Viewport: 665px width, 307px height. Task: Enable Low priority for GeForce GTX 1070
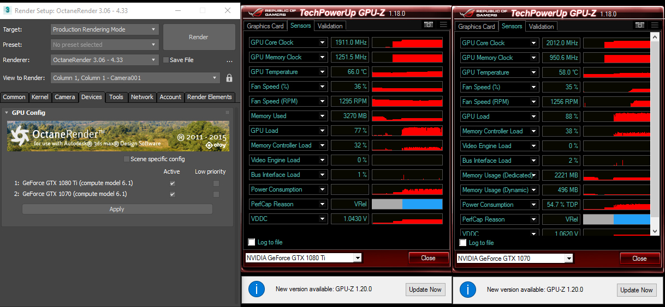click(216, 194)
